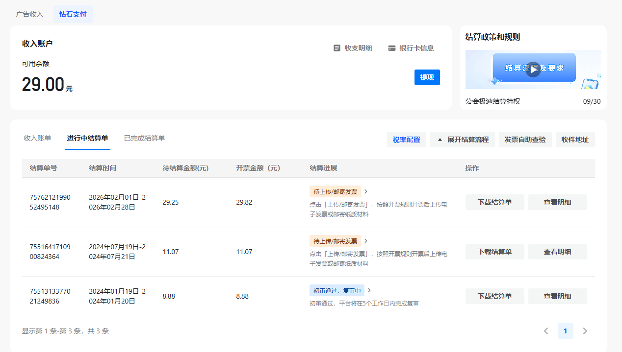Open the 公会极速结算特权 policy link
This screenshot has width=622, height=352.
(x=492, y=101)
